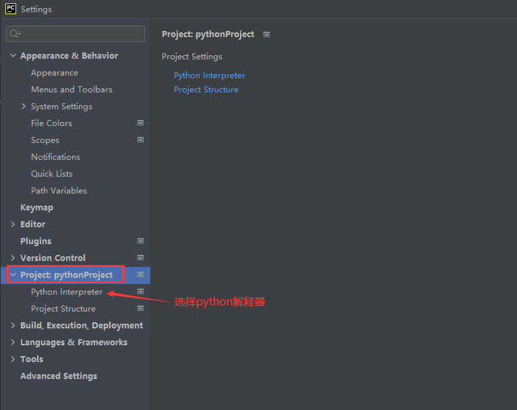
Task: Select the Editor category
Action: [32, 225]
